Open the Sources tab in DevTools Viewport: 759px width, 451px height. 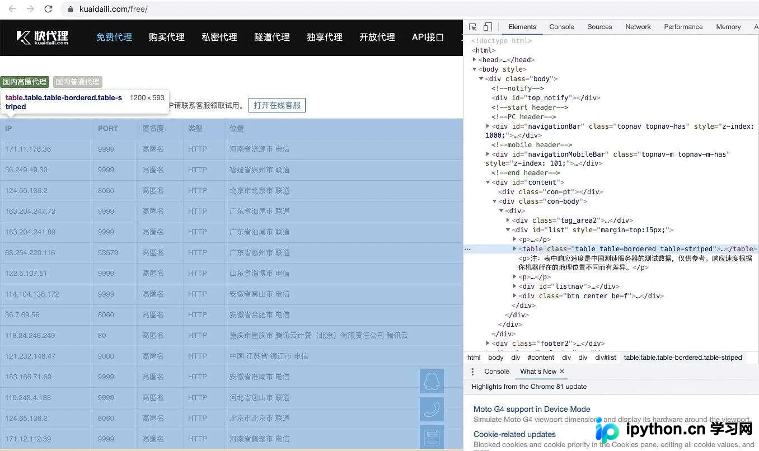pos(599,27)
